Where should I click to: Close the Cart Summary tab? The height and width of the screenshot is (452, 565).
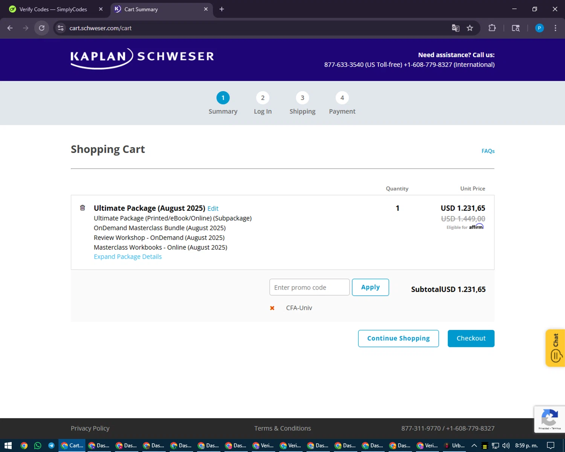click(206, 9)
